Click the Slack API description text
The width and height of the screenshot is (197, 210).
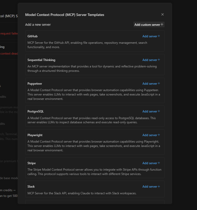(x=82, y=193)
